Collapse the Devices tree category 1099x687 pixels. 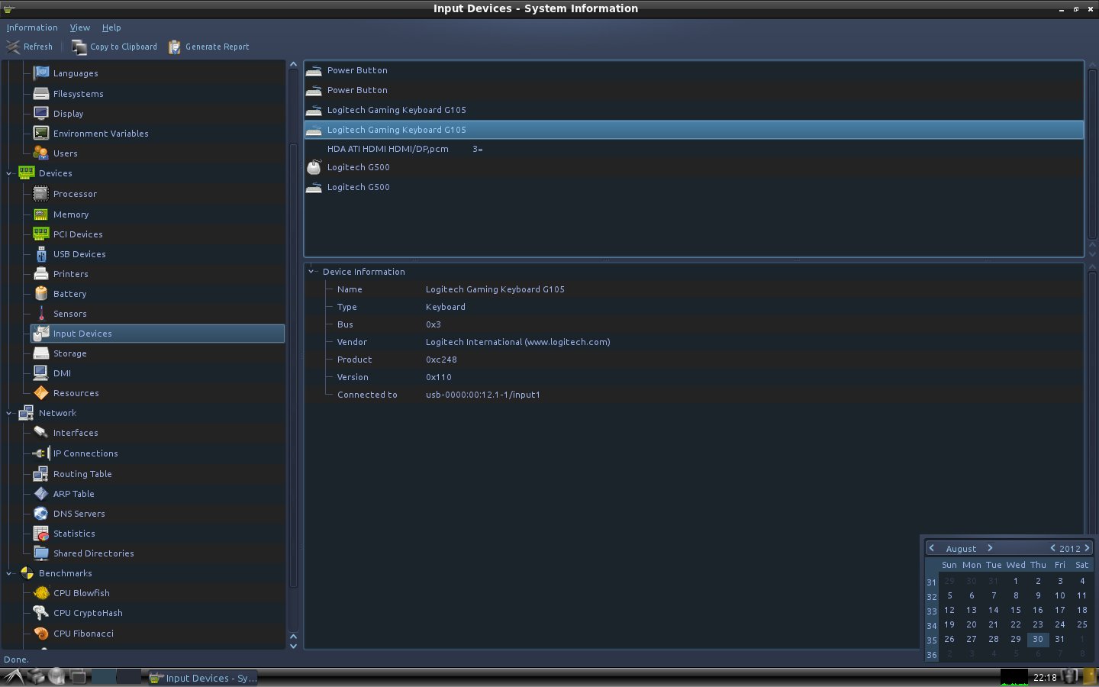click(9, 173)
